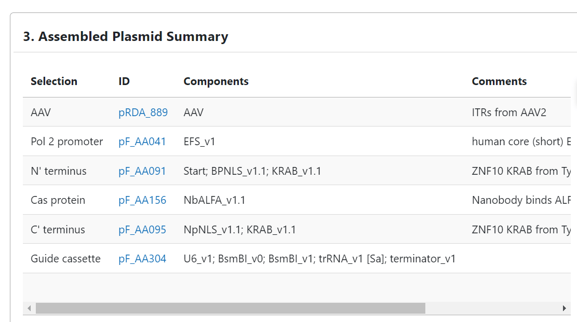577x322 pixels.
Task: Open the pF_AA041 promoter plasmid link
Action: (142, 141)
